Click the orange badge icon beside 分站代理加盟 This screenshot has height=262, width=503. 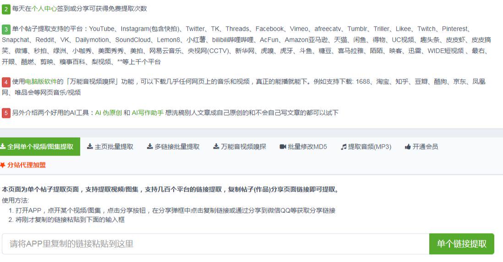coord(3,165)
